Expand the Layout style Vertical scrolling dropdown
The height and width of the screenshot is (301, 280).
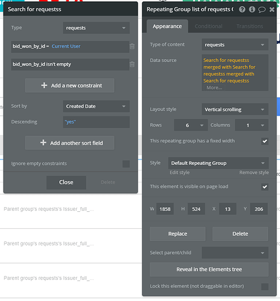tap(235, 110)
